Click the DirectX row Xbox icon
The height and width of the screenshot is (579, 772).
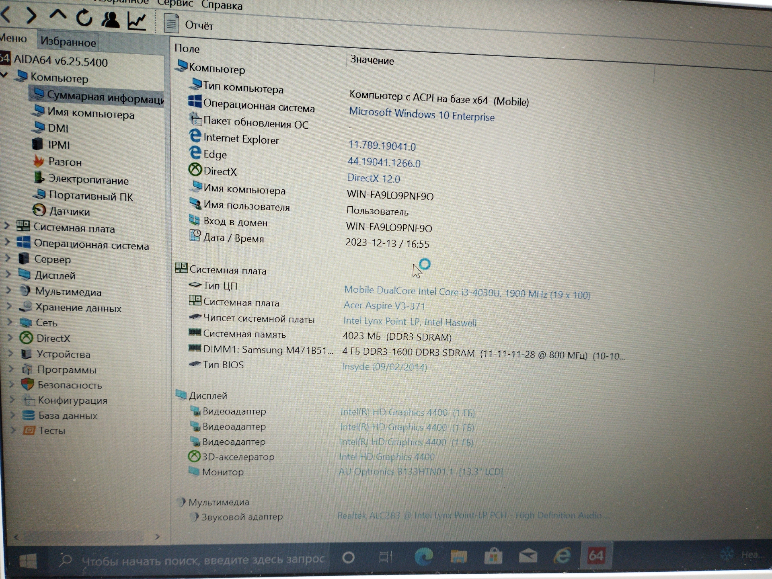(x=195, y=169)
